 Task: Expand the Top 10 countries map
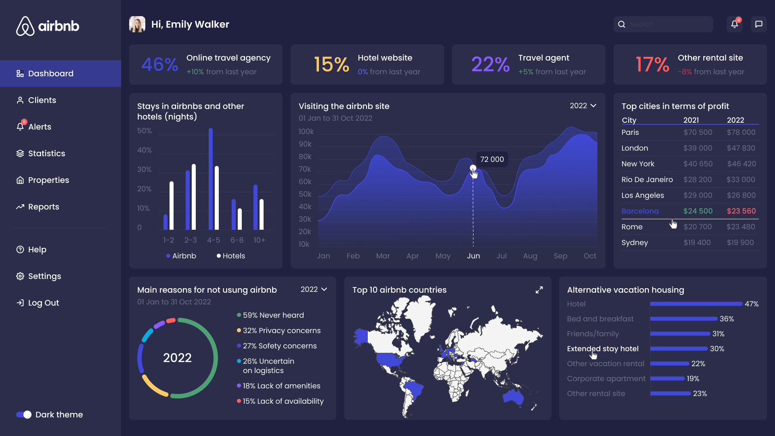(x=539, y=290)
